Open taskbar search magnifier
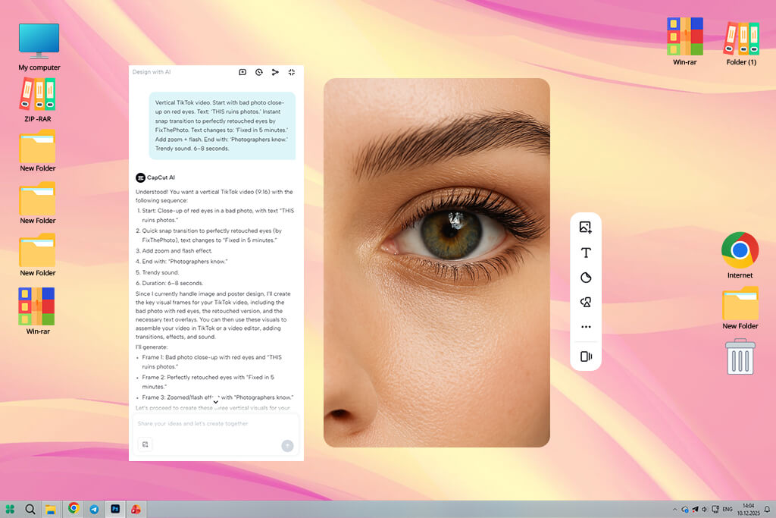The width and height of the screenshot is (776, 518). [30, 509]
